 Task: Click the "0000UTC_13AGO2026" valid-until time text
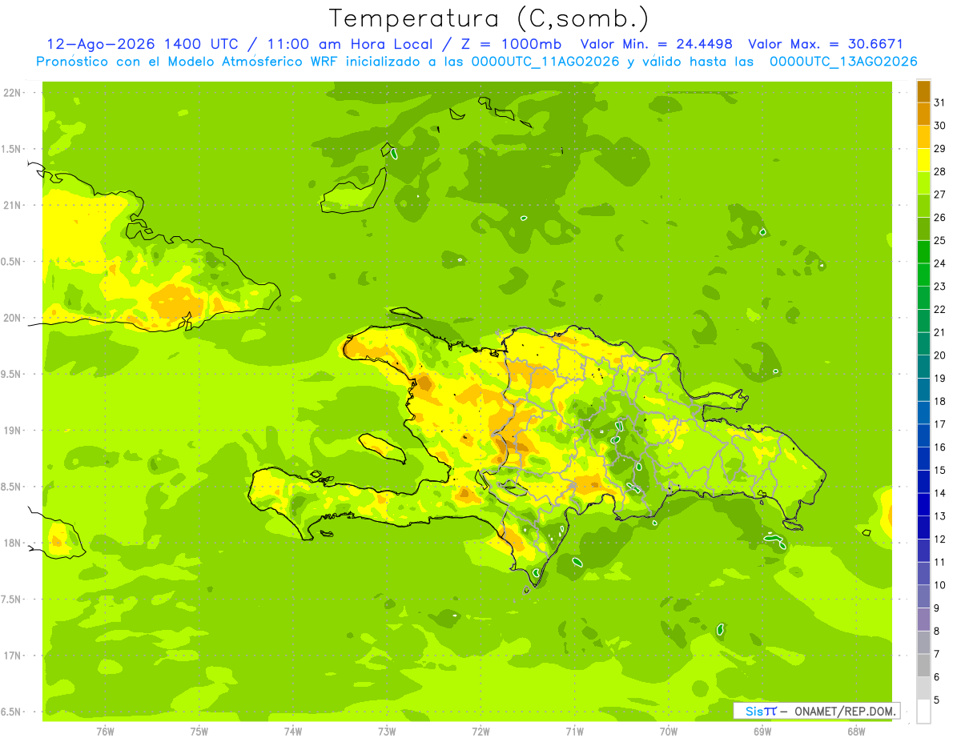pos(843,62)
